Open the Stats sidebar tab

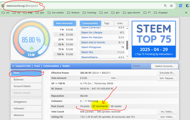pyautogui.click(x=26, y=73)
